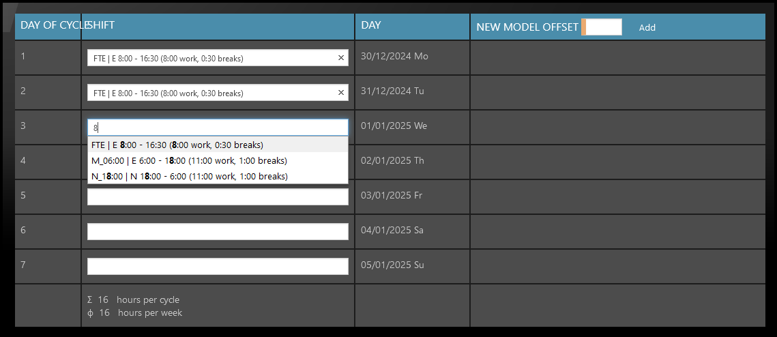Open the shift field for cycle day 6

(217, 232)
